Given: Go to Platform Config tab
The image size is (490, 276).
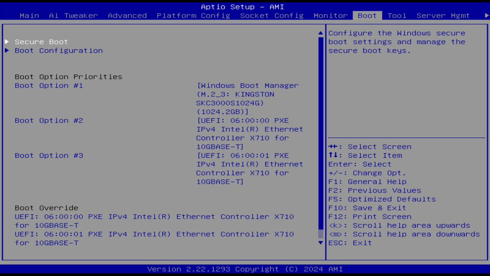Looking at the screenshot, I should 193,16.
